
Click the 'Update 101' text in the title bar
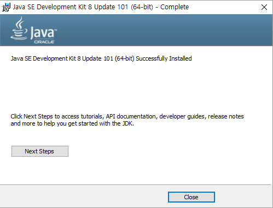(111, 7)
